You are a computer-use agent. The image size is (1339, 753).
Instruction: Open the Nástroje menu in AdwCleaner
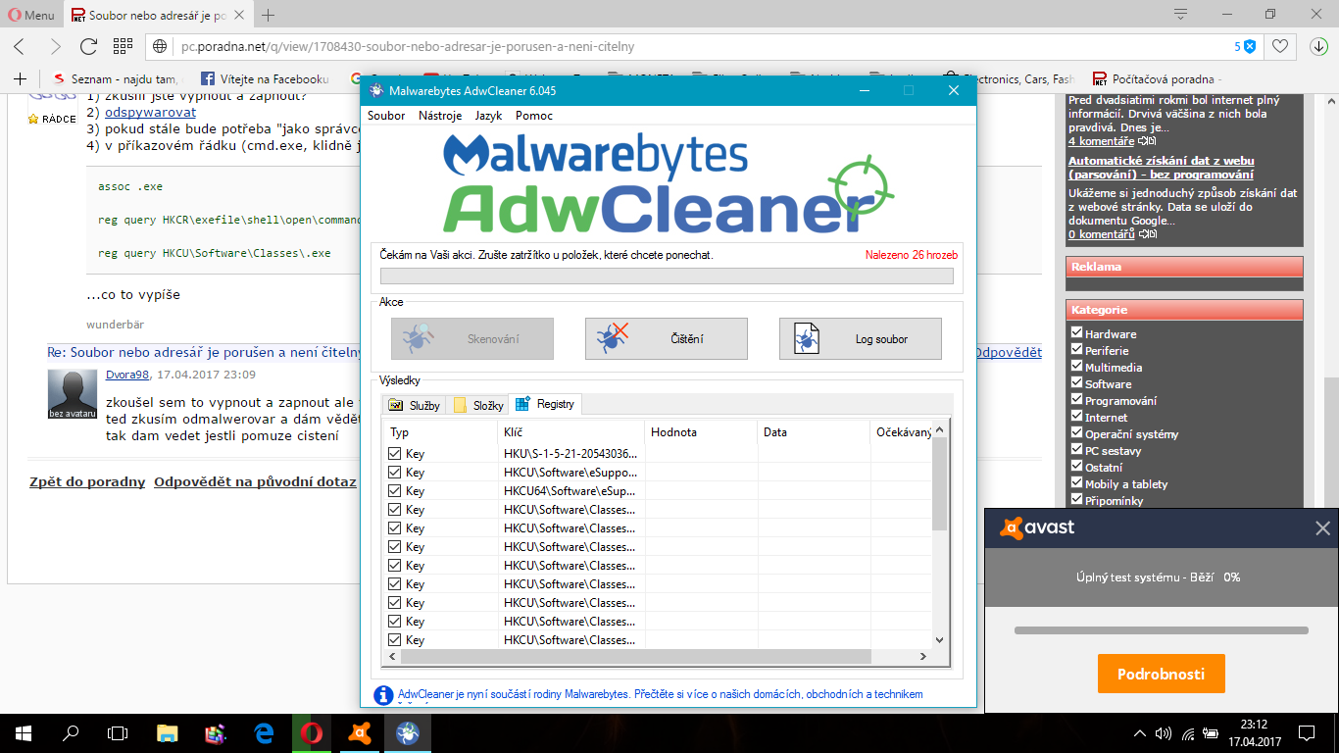point(440,116)
